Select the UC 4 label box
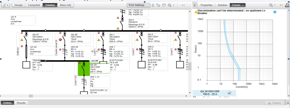The image size is (290, 108). click(23, 20)
